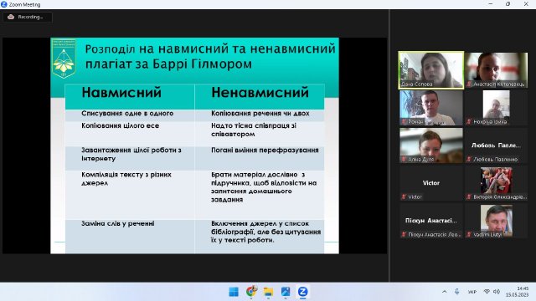Click the Zoom logo in title bar

(4, 4)
